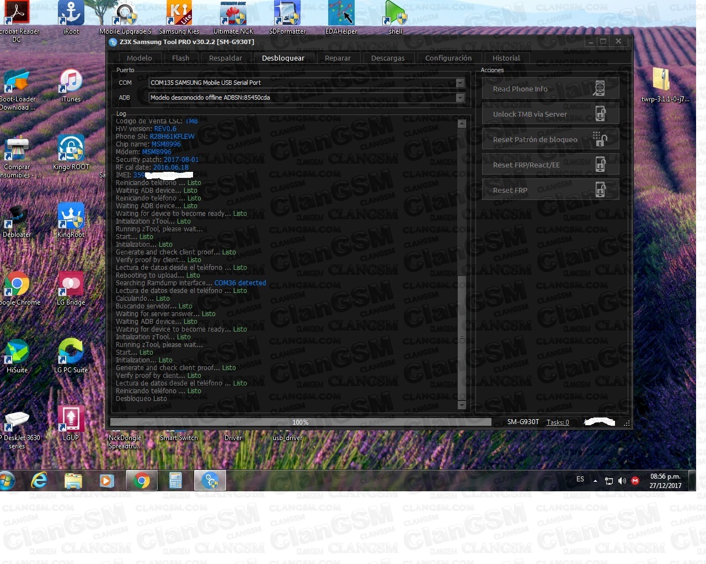Screen dimensions: 706x564
Task: Open Windows Explorer from the taskbar
Action: [73, 481]
